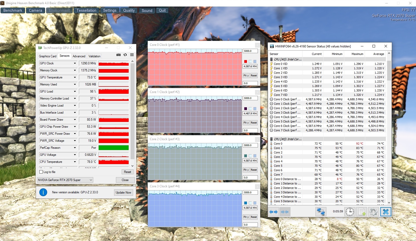Open the Camera menu in Heaven
The image size is (416, 241).
pos(35,10)
